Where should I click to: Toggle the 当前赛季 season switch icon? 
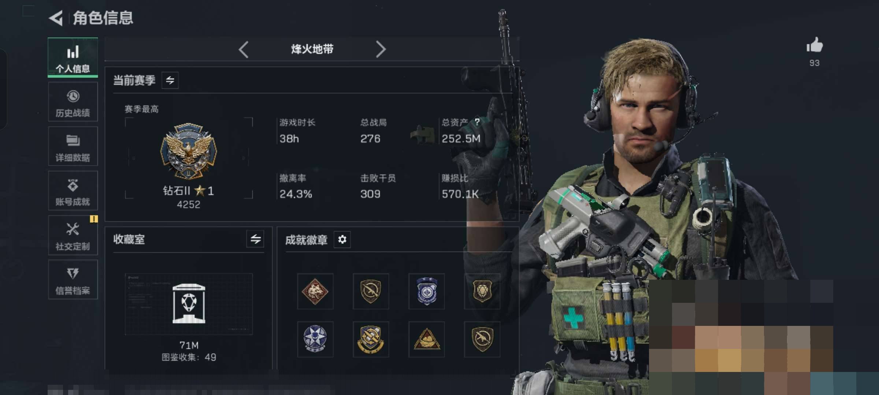pos(170,80)
